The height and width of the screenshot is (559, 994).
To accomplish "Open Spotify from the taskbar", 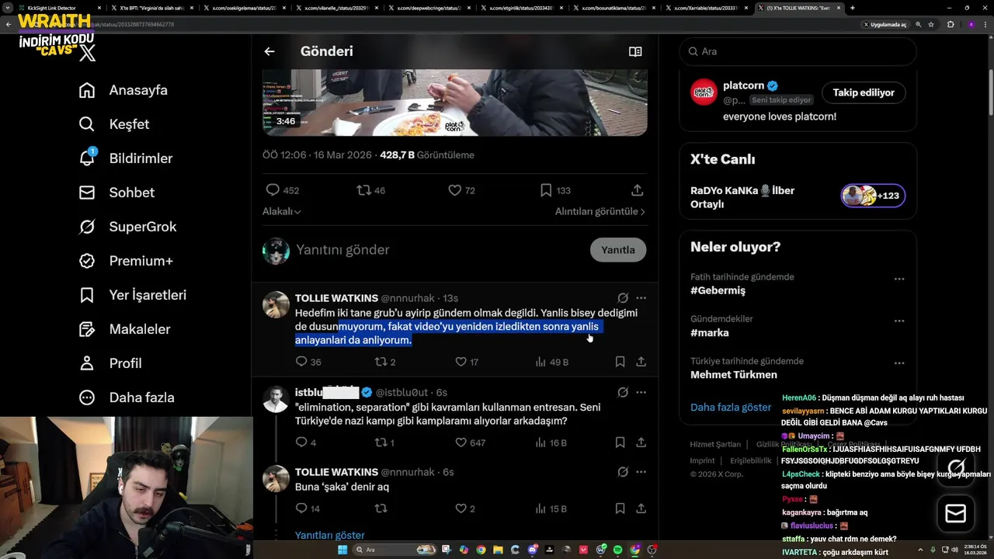I will pyautogui.click(x=618, y=550).
